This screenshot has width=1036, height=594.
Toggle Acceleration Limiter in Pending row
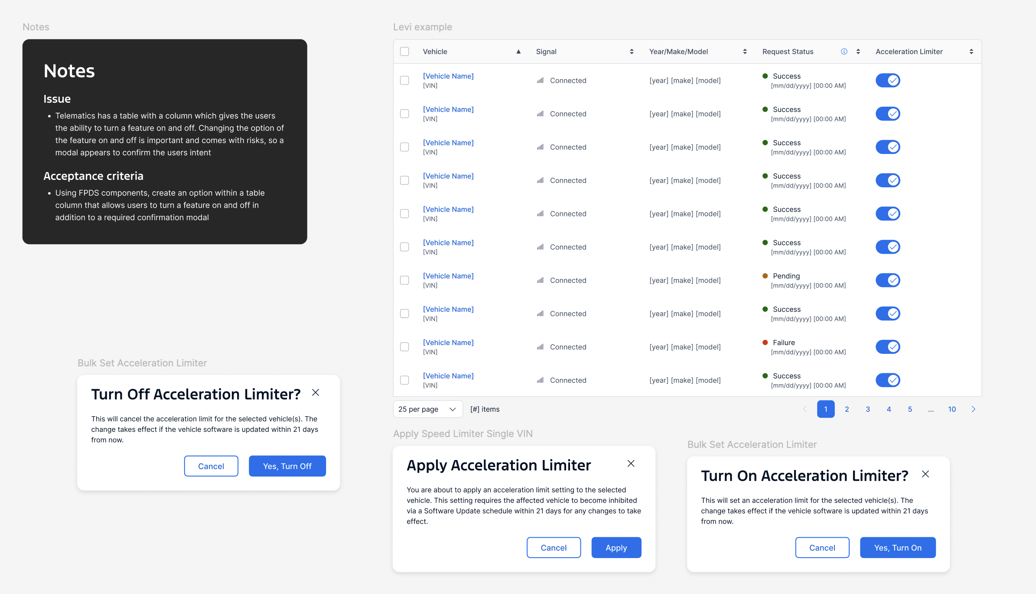pos(888,280)
